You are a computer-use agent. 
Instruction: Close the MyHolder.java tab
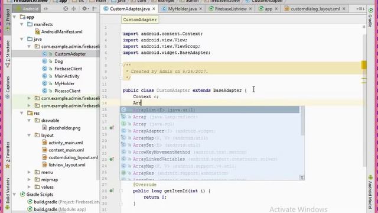(201, 9)
